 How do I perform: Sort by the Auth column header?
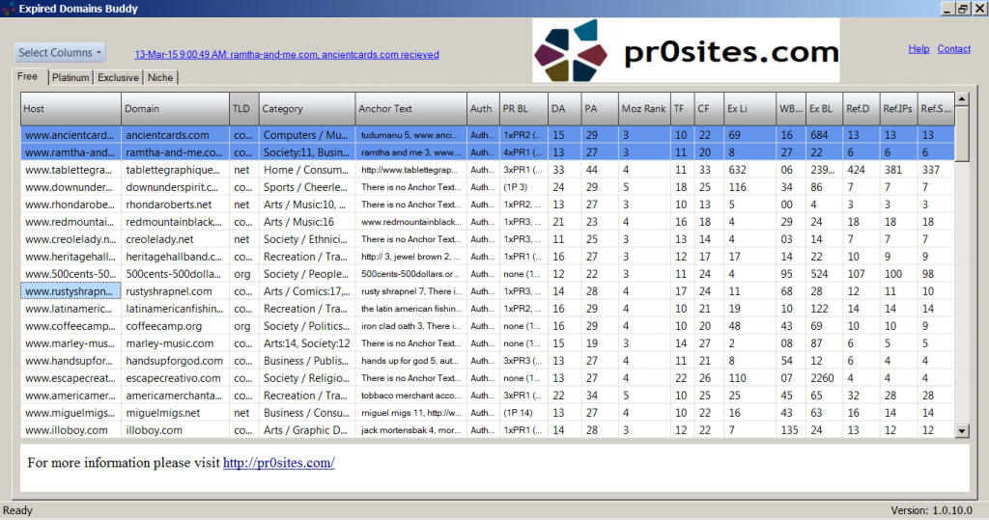(x=483, y=108)
